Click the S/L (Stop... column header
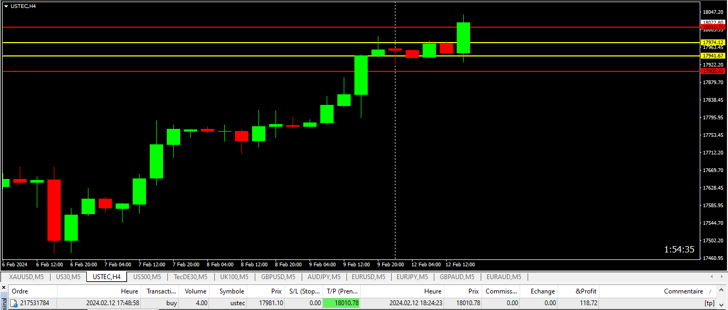728x310 pixels. click(304, 291)
